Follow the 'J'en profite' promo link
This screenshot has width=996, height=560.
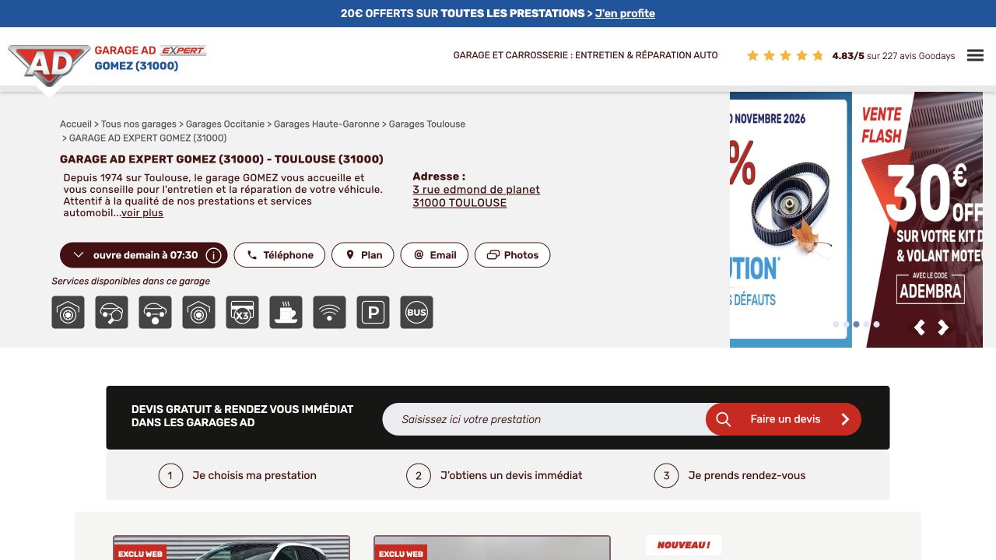[x=625, y=13]
